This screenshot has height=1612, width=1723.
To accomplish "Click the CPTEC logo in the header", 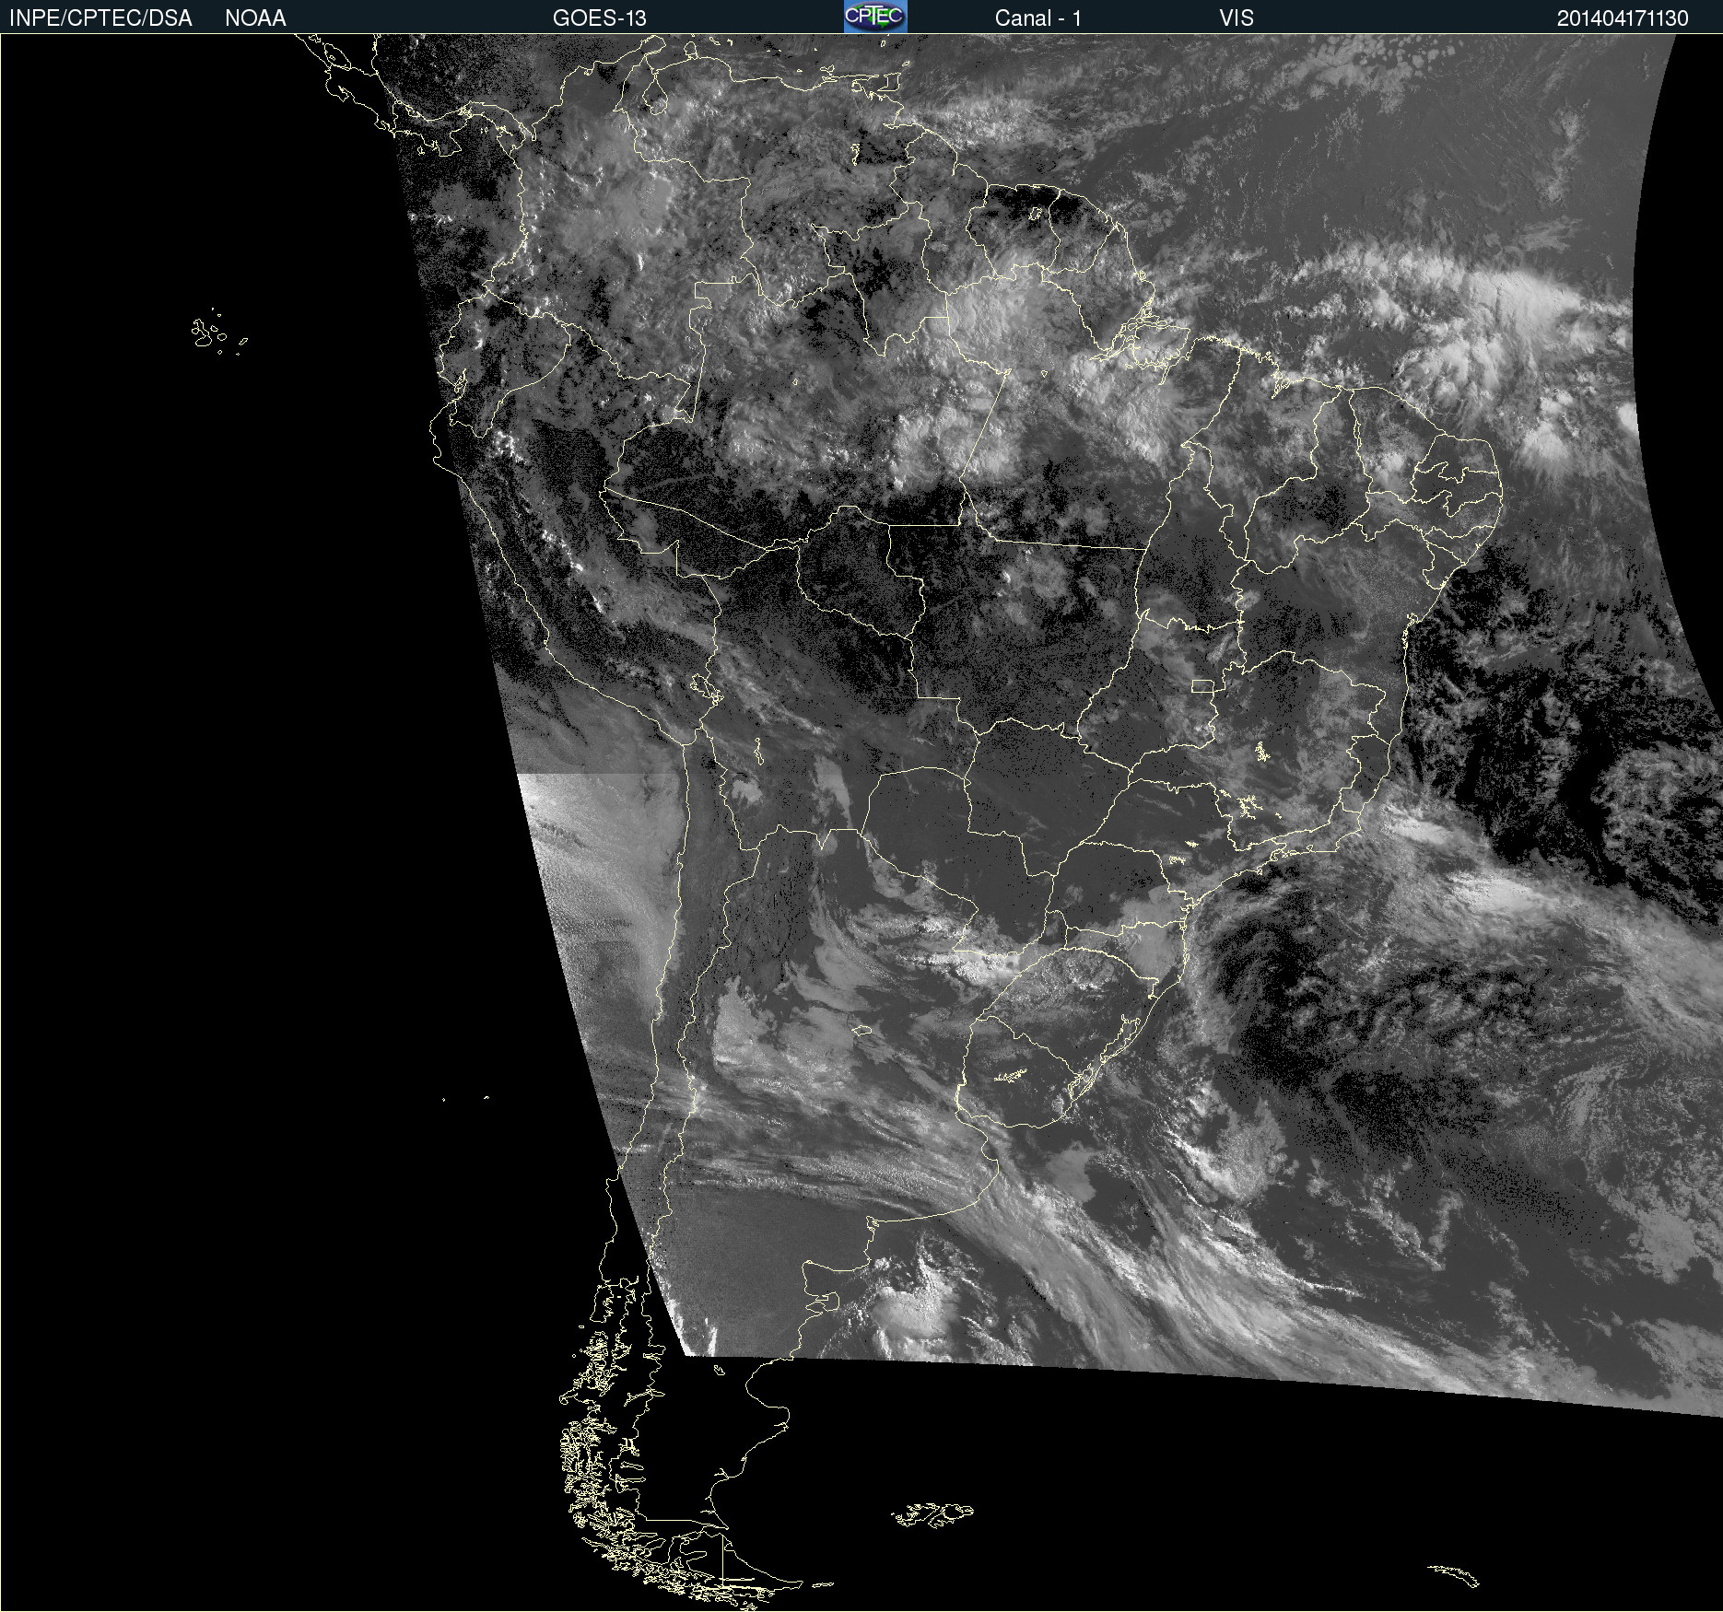I will click(875, 17).
